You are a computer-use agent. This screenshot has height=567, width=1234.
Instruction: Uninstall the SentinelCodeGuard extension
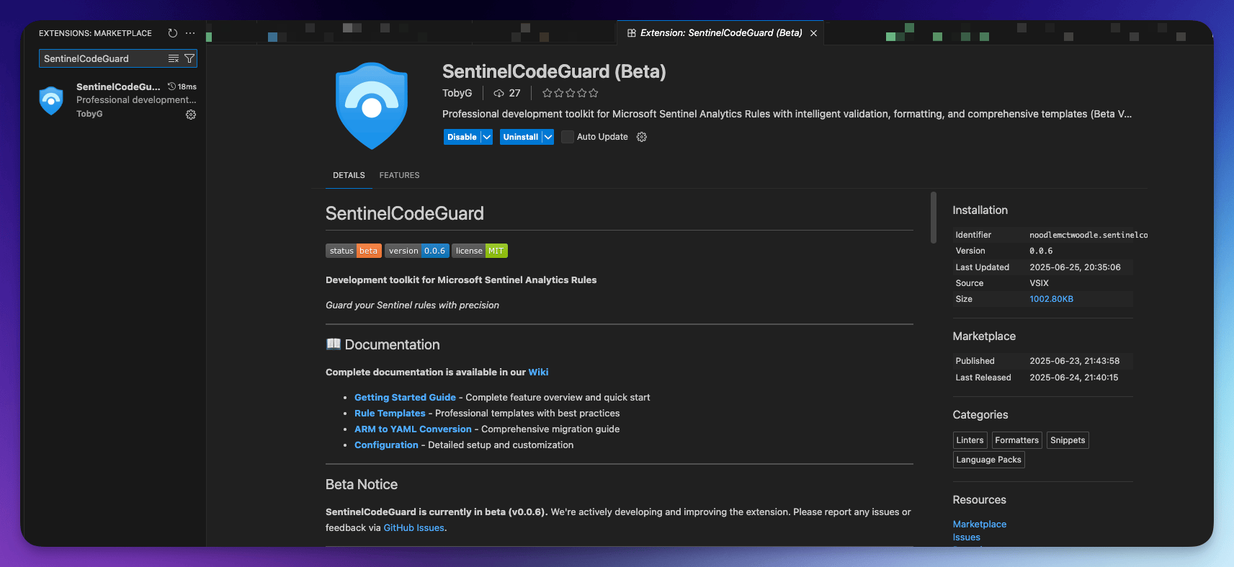click(521, 137)
